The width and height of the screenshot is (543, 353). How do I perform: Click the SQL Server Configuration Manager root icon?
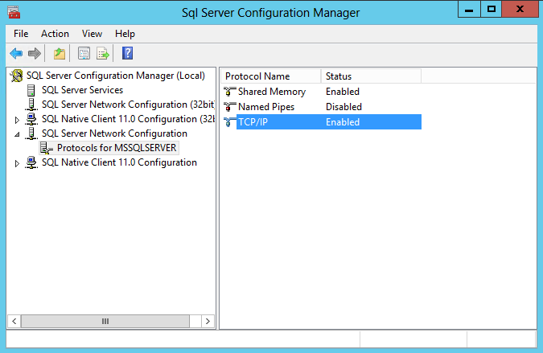click(x=16, y=76)
